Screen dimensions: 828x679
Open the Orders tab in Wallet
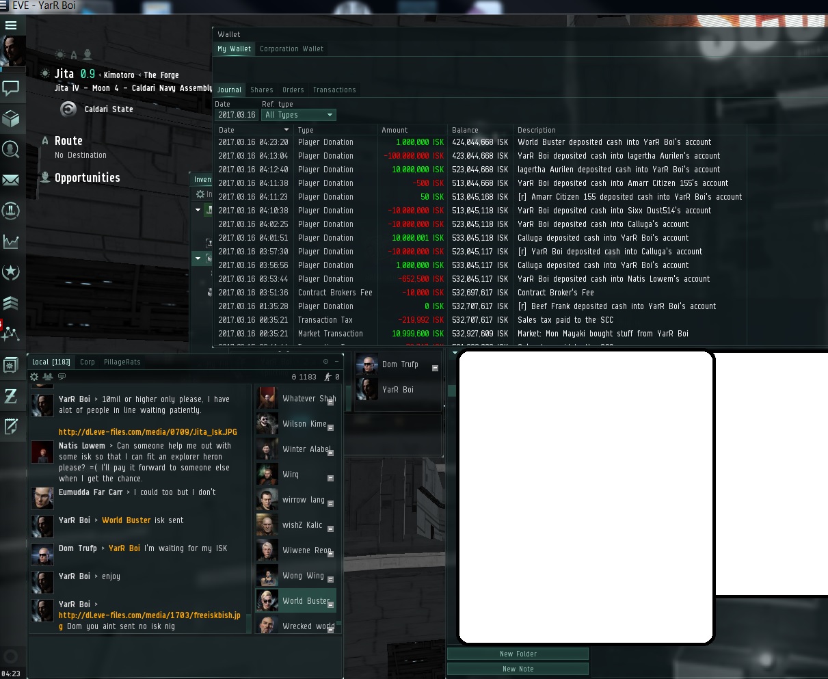click(293, 90)
